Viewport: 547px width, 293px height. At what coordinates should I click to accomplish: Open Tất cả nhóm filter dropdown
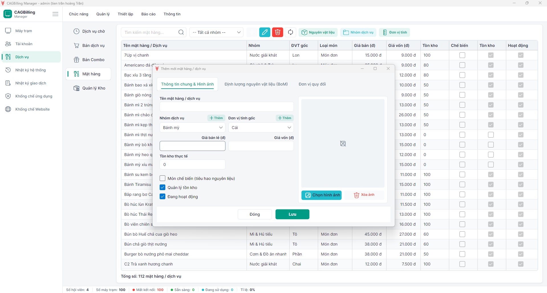tap(216, 32)
